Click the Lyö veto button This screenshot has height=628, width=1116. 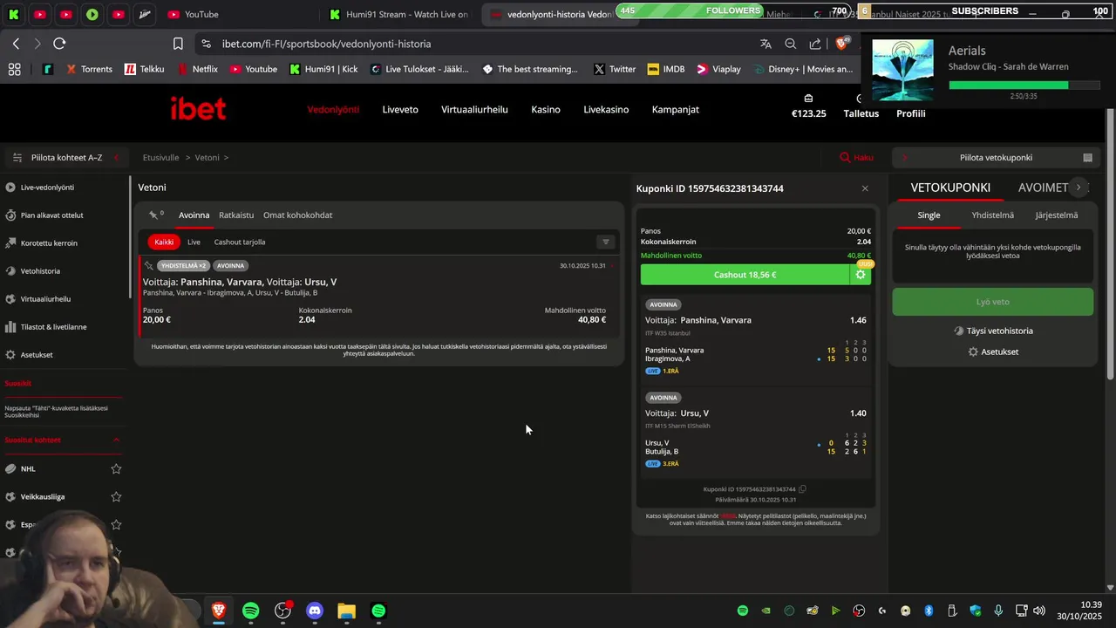[x=992, y=302]
